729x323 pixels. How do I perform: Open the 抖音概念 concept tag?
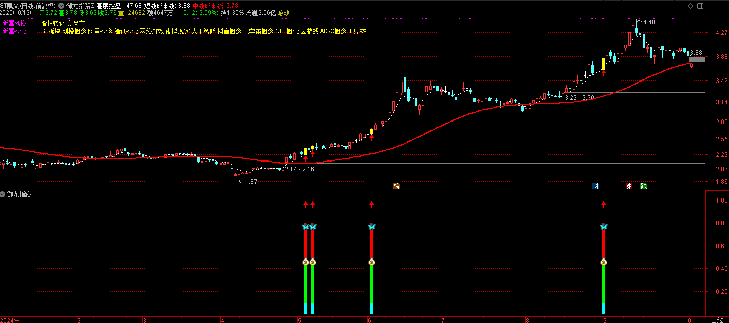tap(229, 31)
